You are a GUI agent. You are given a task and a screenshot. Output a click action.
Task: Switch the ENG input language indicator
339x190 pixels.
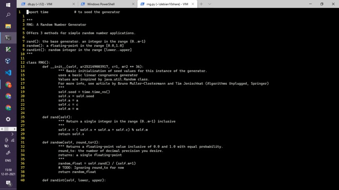coord(8,161)
